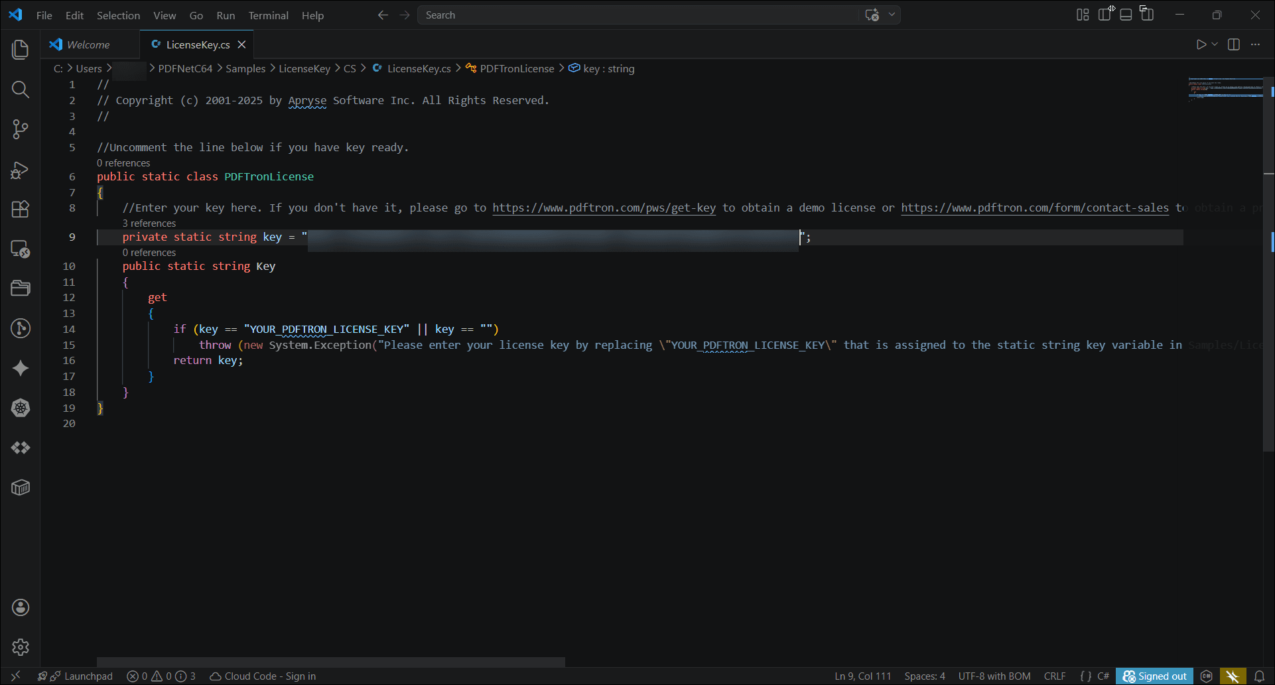Image resolution: width=1275 pixels, height=685 pixels.
Task: Open the sparkle AI assistant view
Action: (x=21, y=368)
